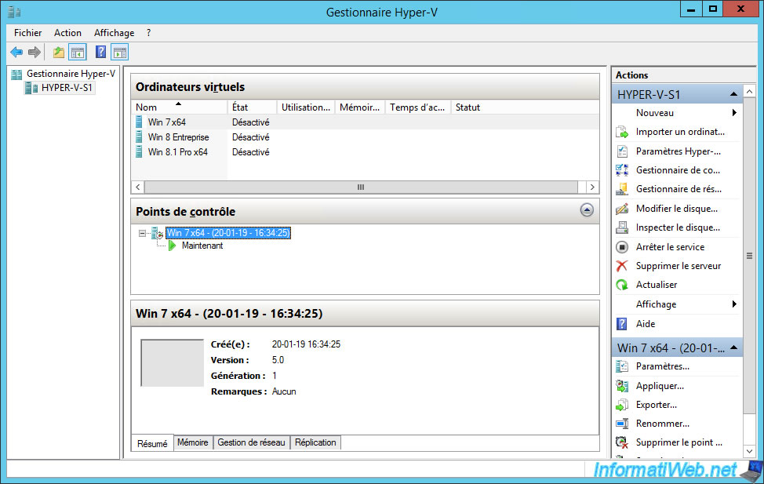Open the ? help menu
764x484 pixels.
point(148,33)
